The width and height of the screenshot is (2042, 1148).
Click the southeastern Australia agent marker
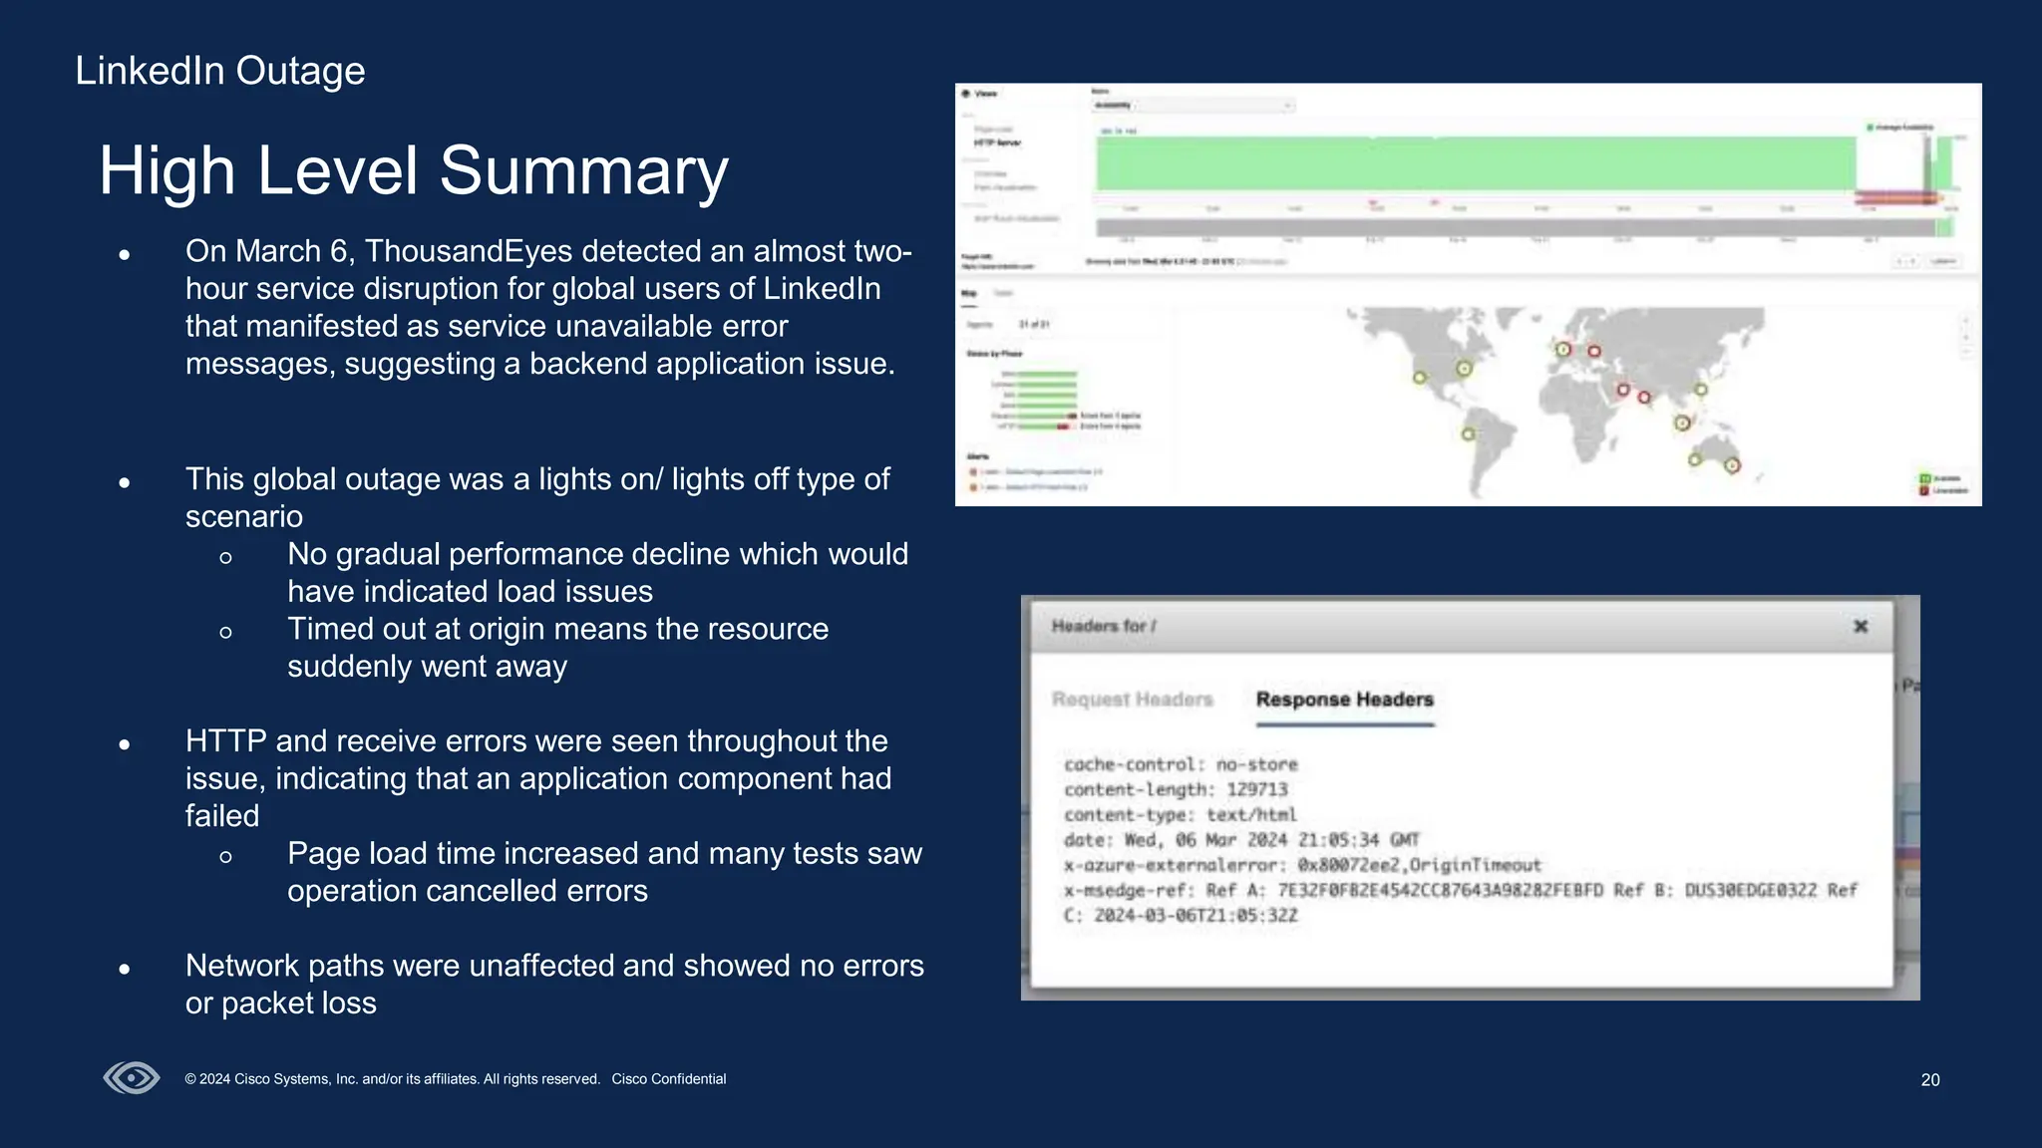(x=1732, y=465)
